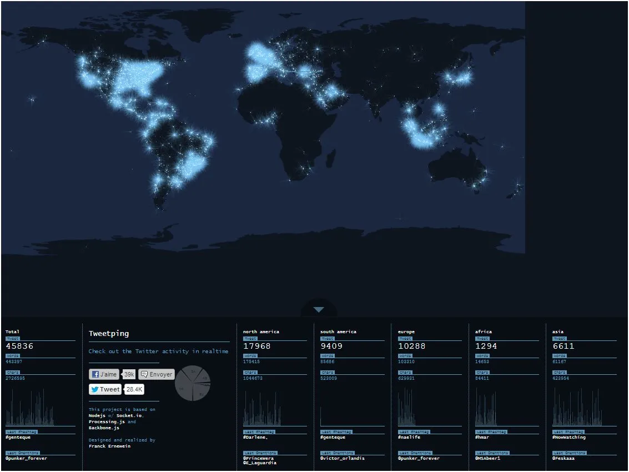Click the #NowWatching hashtag
Screen dimensions: 629x472
[x=569, y=438]
